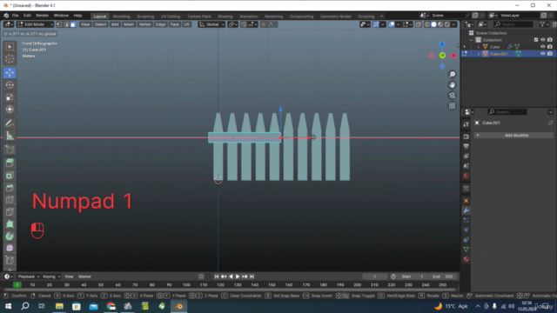This screenshot has height=313, width=557.
Task: Switch orthographic/perspective grid icon
Action: click(x=452, y=106)
